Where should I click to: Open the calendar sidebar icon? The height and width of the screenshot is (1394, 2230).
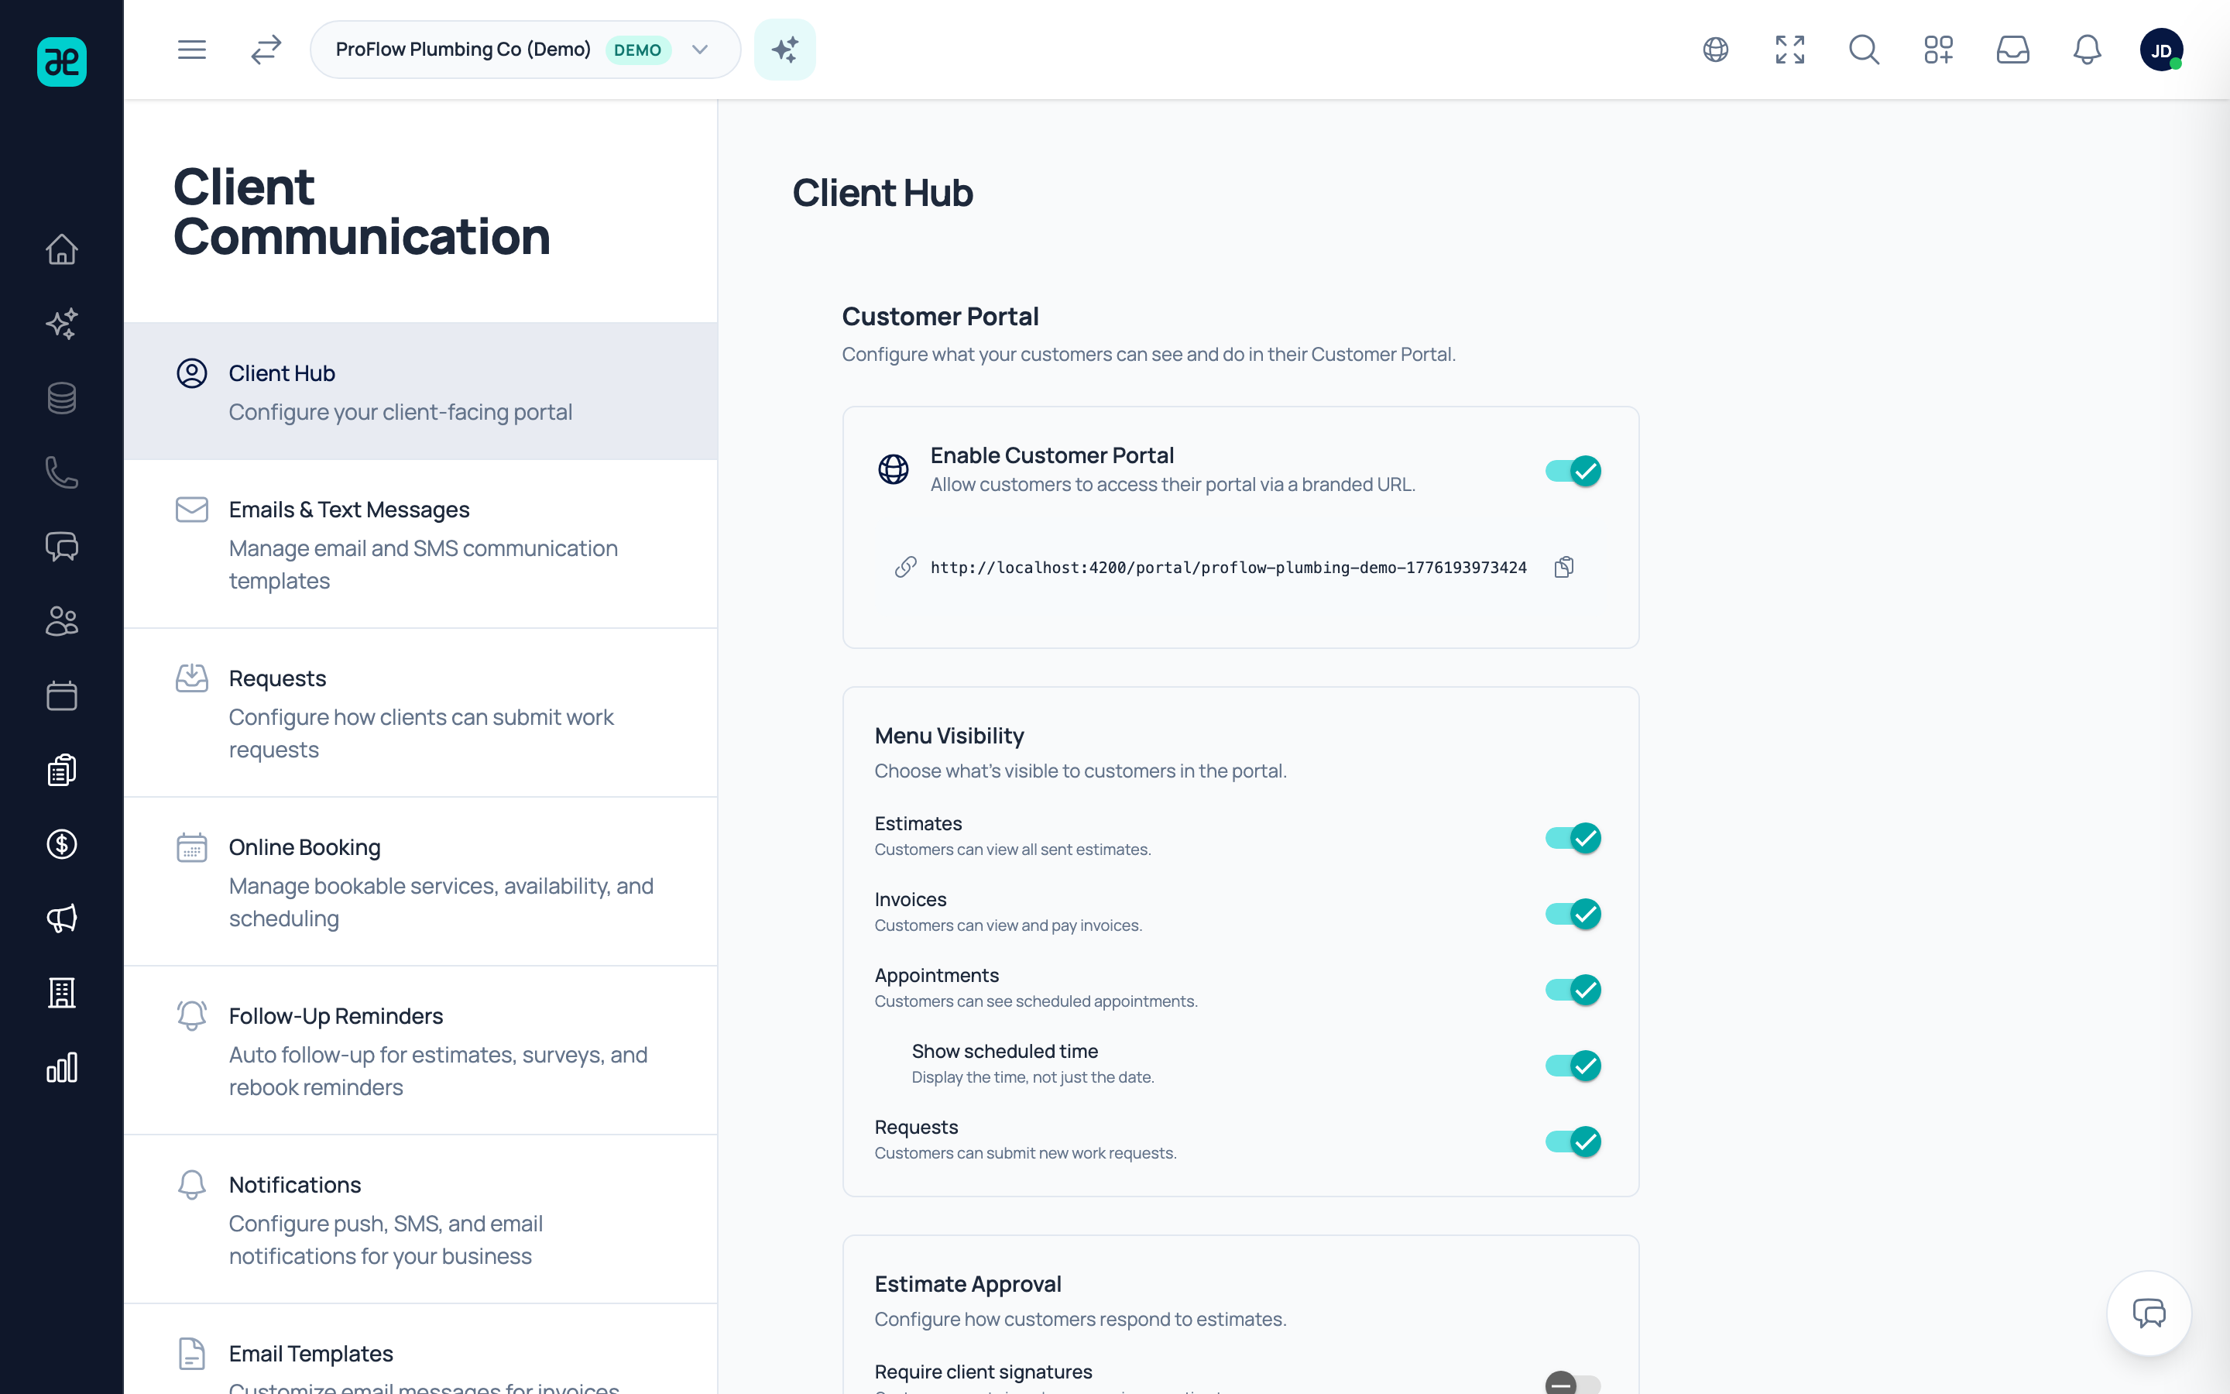click(62, 695)
